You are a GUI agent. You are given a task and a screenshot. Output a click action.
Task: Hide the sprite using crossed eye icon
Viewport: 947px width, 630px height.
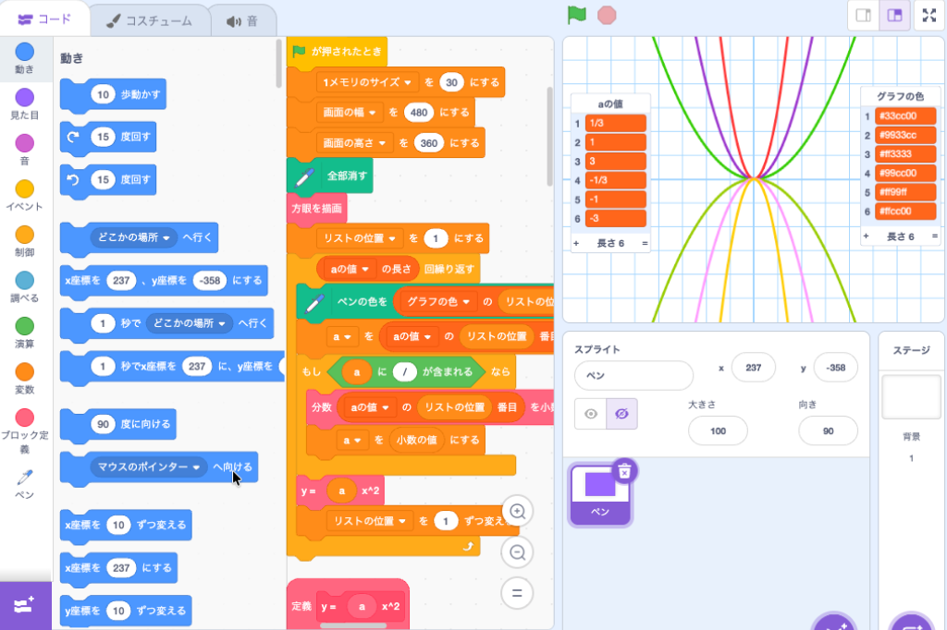click(x=621, y=415)
